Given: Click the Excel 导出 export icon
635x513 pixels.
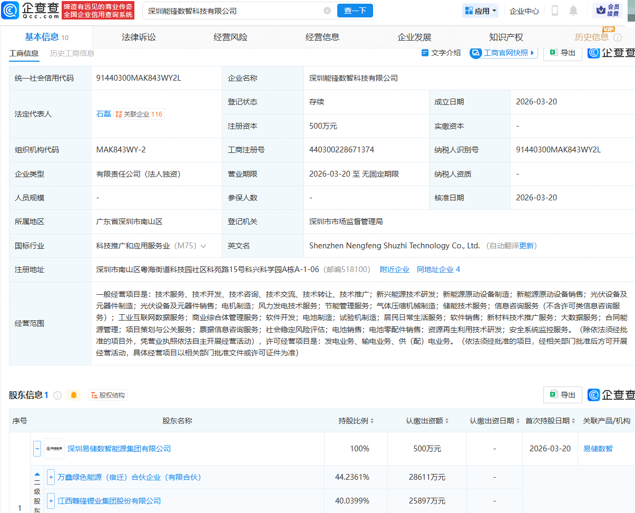Looking at the screenshot, I should 553,53.
